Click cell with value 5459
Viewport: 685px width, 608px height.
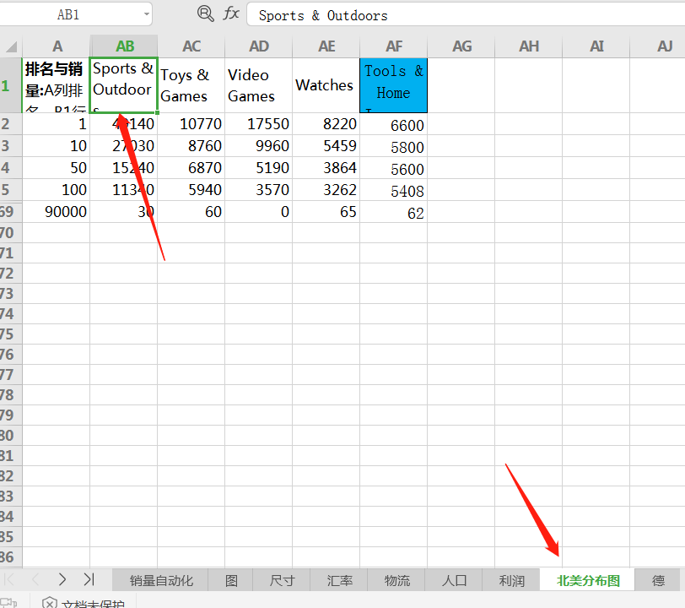pos(326,145)
